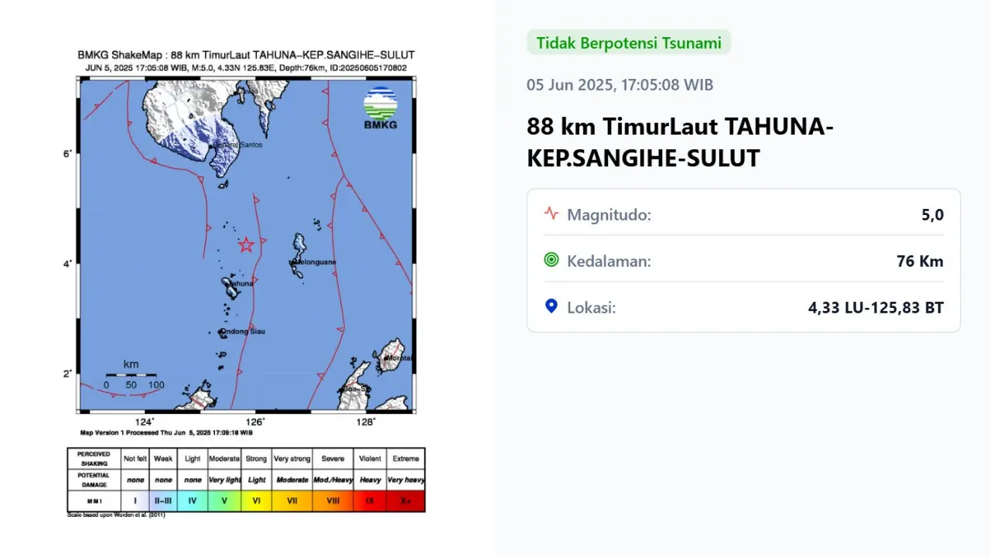Click the magnitude value "5,0"
This screenshot has width=990, height=557.
point(932,214)
